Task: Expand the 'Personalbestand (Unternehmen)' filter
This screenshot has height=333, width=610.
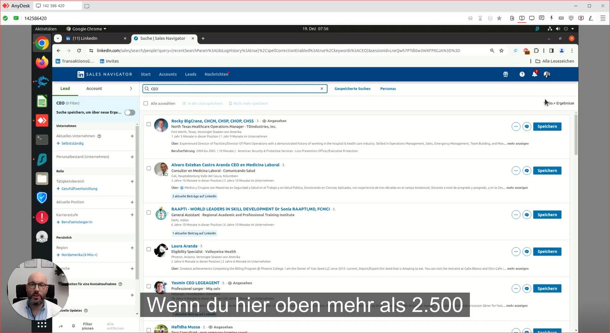Action: tap(132, 157)
